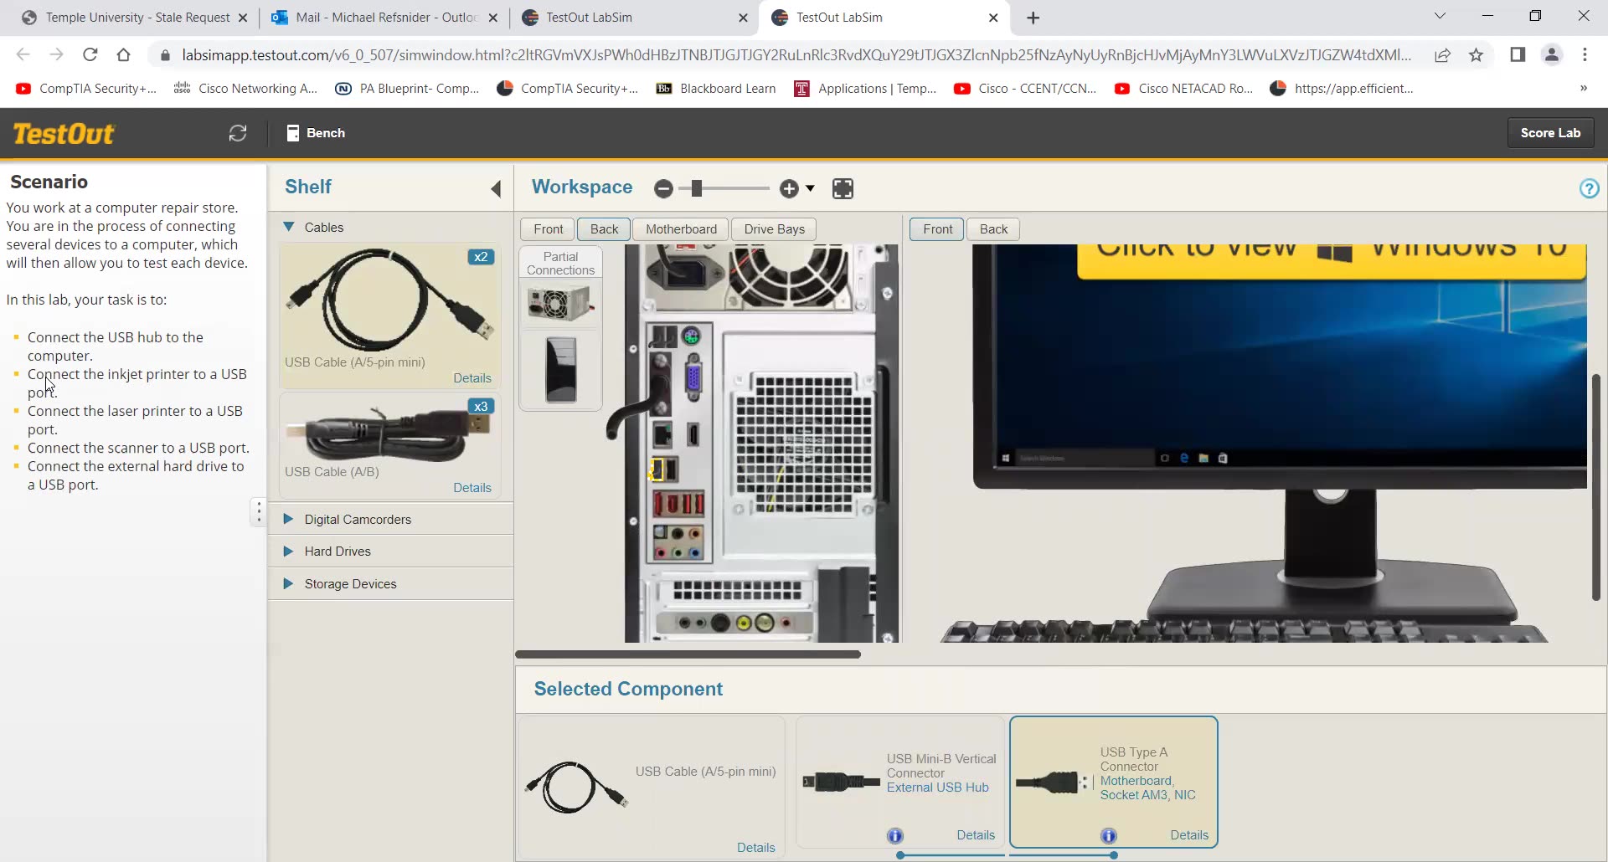Select the USB Cable (A/B) shelf item
1608x862 pixels.
coord(389,445)
